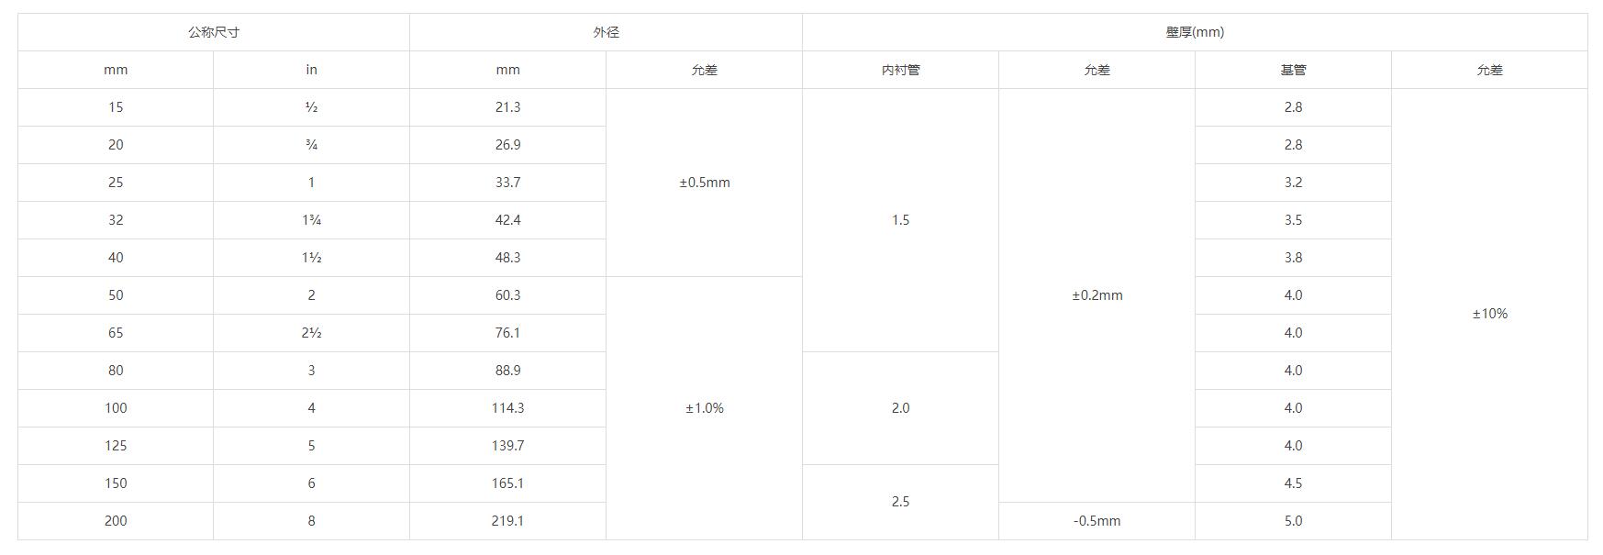
Task: Click the 壁厚(mm) header cell
Action: pyautogui.click(x=1195, y=32)
